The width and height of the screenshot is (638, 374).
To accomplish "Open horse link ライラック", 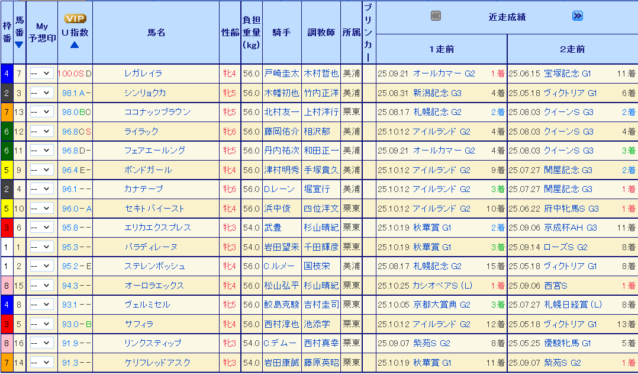I will (141, 131).
